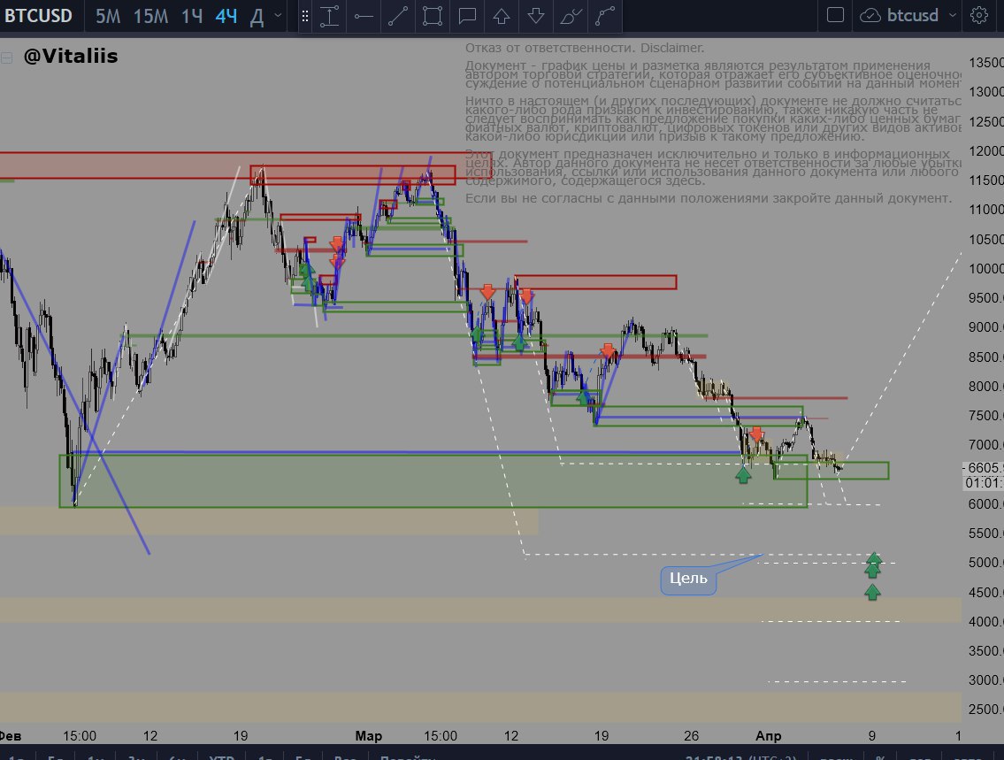Select the arrow up marker tool
Image resolution: width=1004 pixels, height=760 pixels.
click(502, 16)
